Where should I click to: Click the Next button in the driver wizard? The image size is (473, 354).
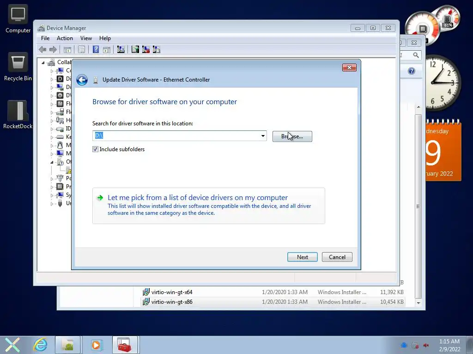[x=302, y=257]
